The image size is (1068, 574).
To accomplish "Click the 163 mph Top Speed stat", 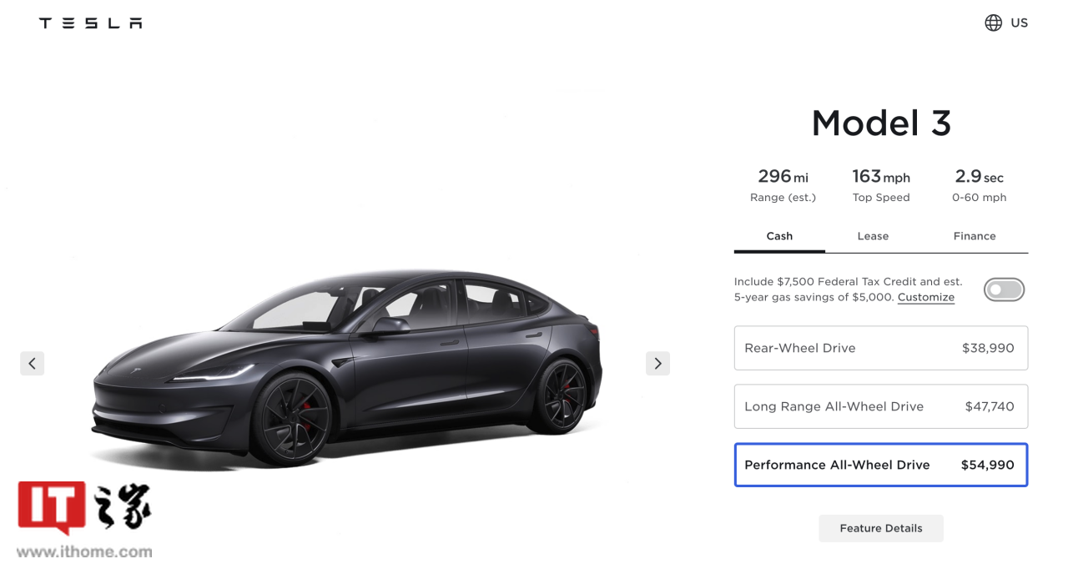I will tap(881, 185).
